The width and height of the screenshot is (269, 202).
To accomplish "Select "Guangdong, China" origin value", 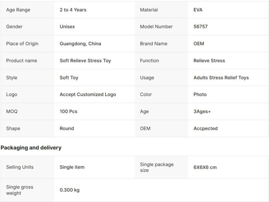I will (x=80, y=44).
